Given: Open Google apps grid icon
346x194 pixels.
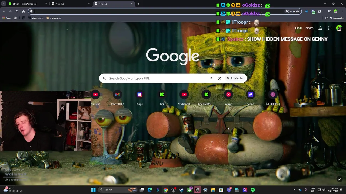Looking at the screenshot, I should pyautogui.click(x=330, y=28).
